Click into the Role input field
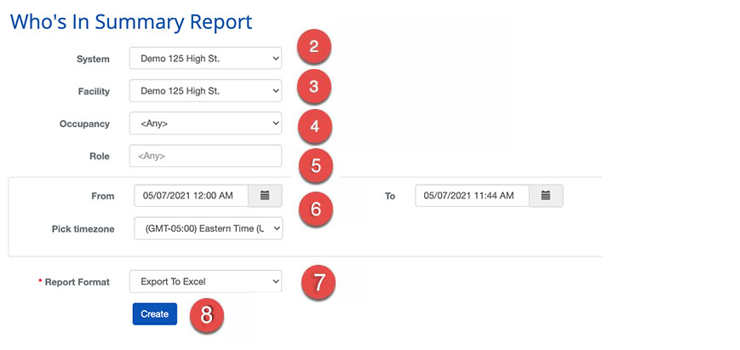Viewport: 740px width, 350px height. [205, 156]
